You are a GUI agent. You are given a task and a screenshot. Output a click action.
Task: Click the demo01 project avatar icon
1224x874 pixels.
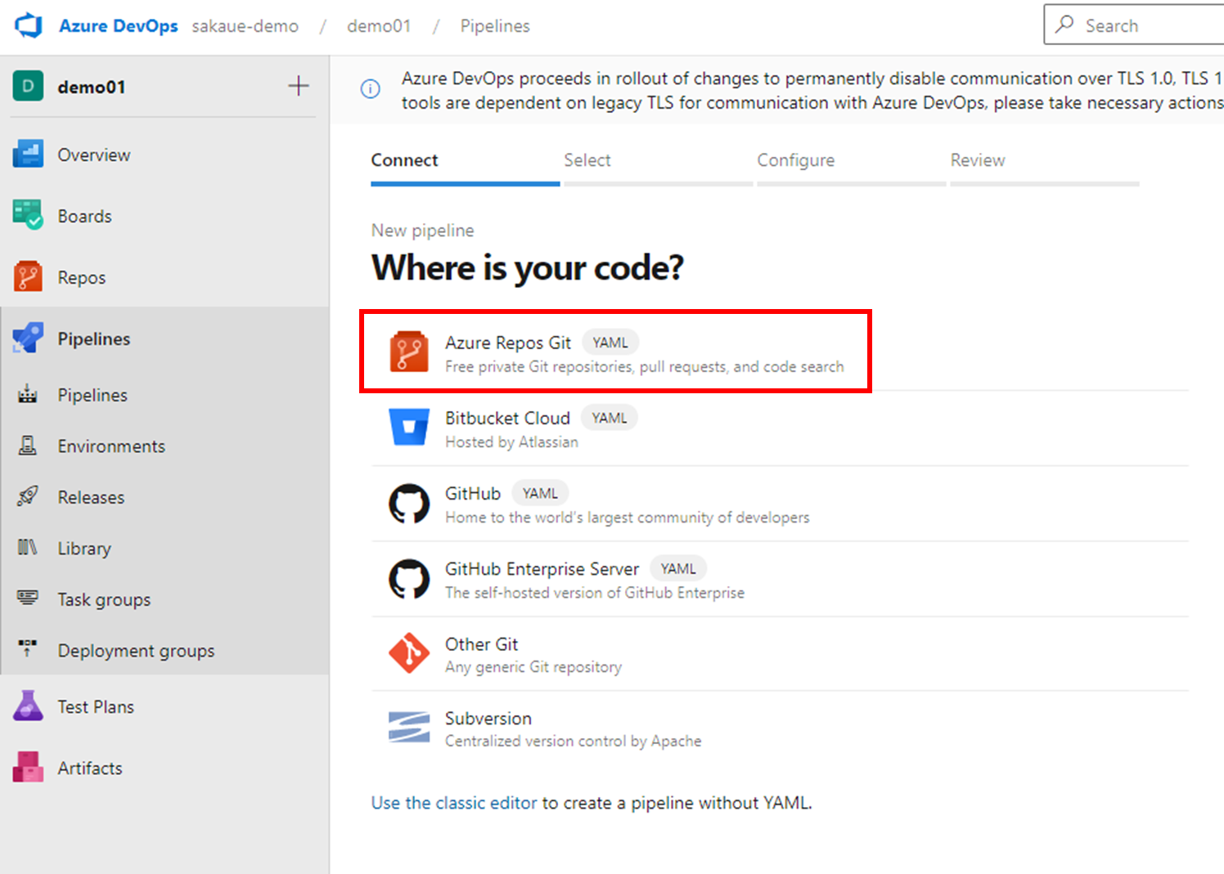tap(28, 86)
